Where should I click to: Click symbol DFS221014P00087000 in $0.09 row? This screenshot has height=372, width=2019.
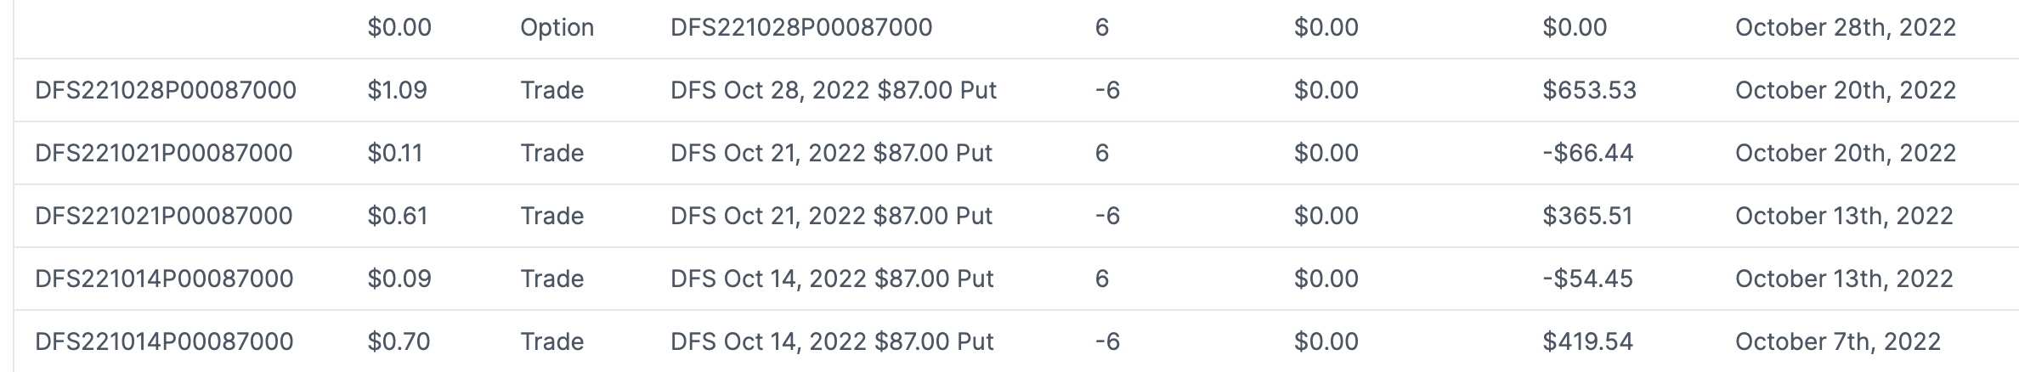pyautogui.click(x=164, y=279)
